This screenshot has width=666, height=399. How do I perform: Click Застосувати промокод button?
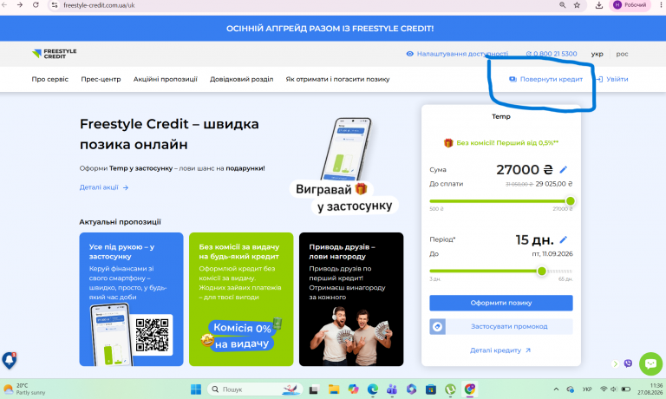(x=500, y=326)
